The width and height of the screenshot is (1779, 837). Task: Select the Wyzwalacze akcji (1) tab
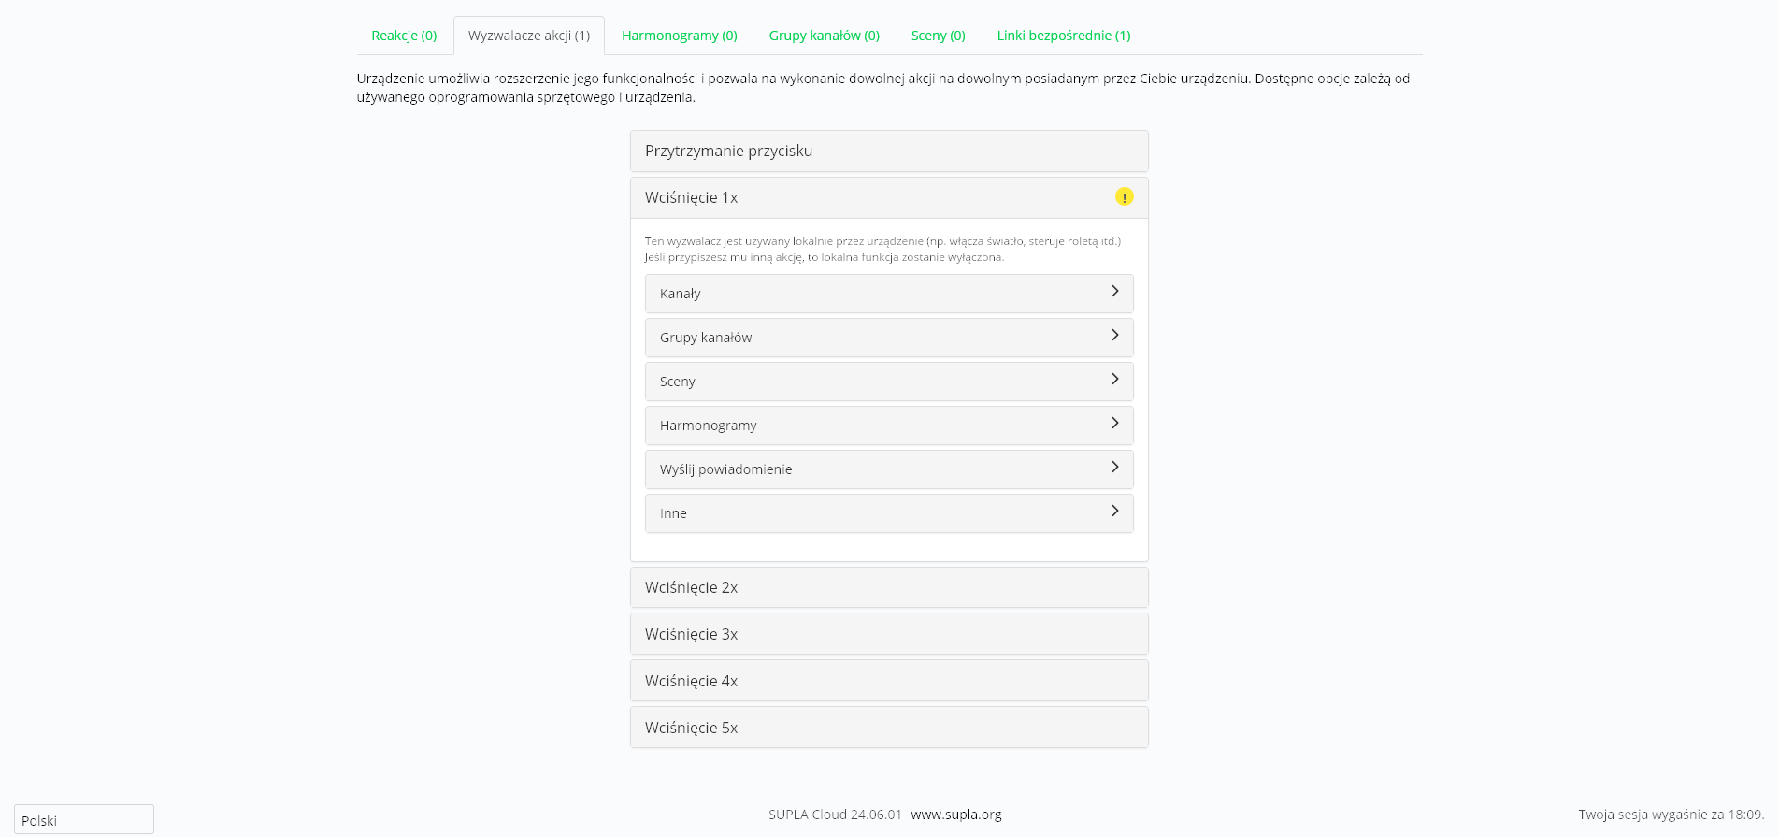pos(529,36)
